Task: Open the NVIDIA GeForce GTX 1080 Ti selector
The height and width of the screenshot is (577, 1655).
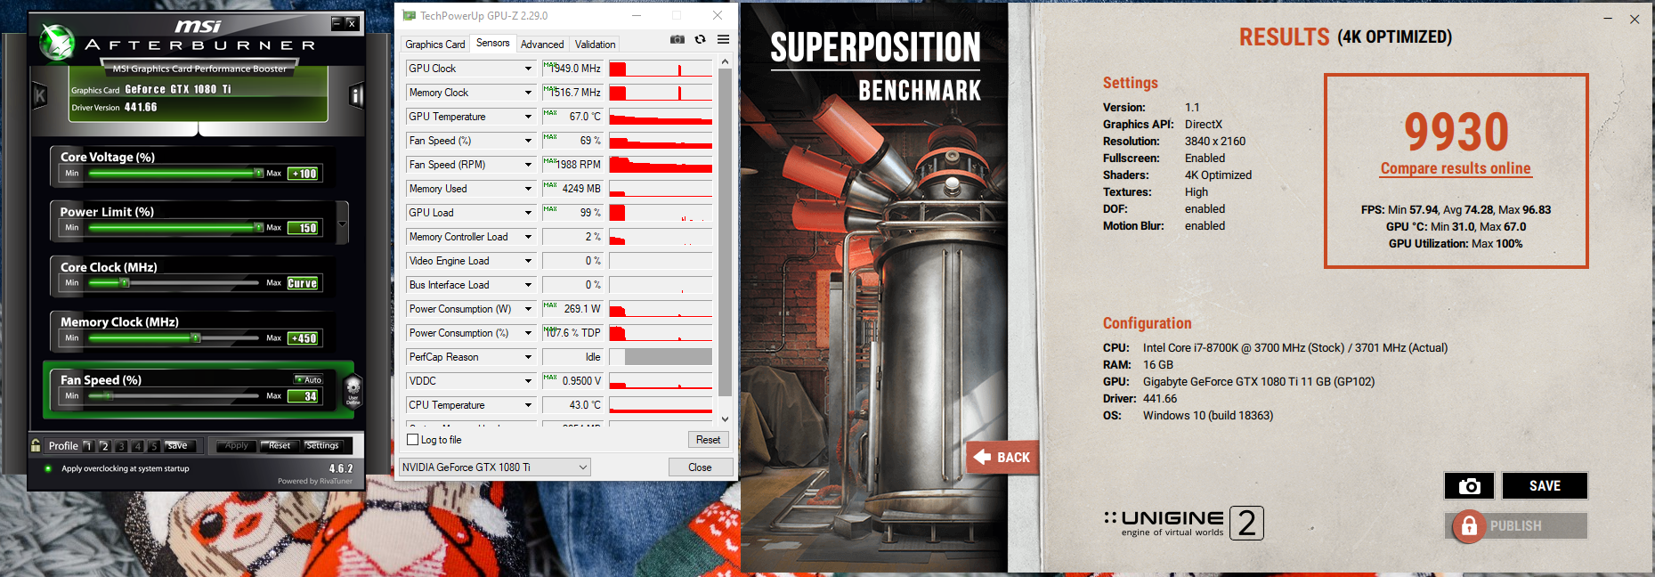Action: pyautogui.click(x=495, y=467)
